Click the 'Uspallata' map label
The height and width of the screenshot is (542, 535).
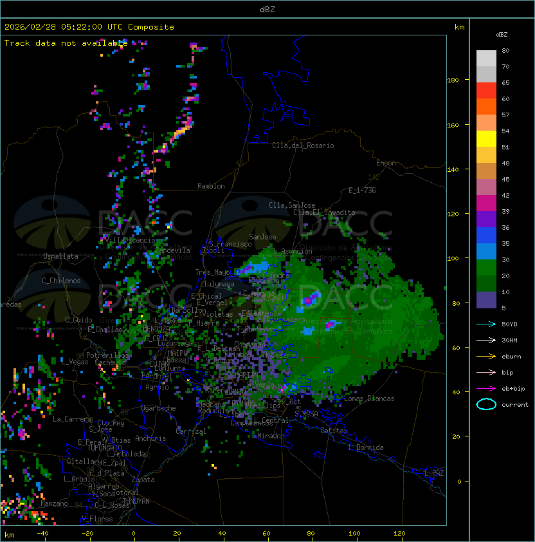[60, 256]
